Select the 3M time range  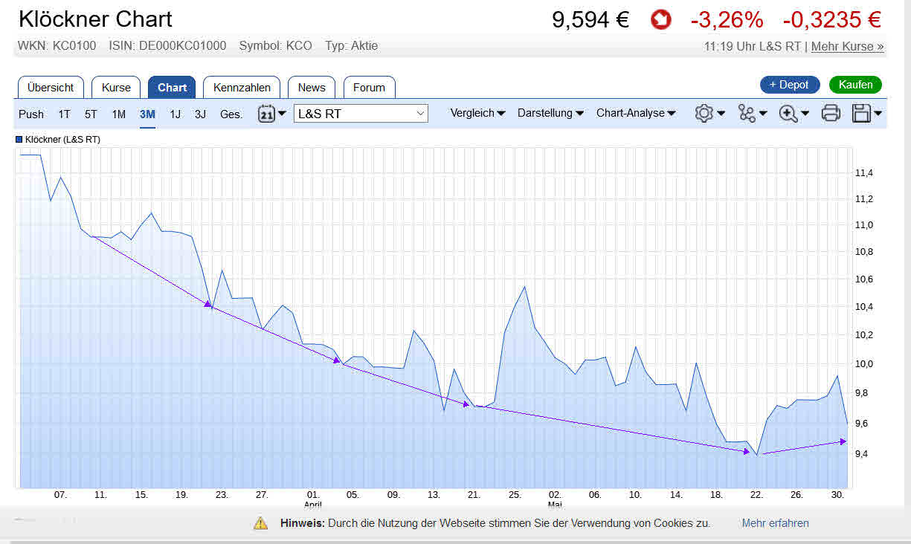point(147,114)
